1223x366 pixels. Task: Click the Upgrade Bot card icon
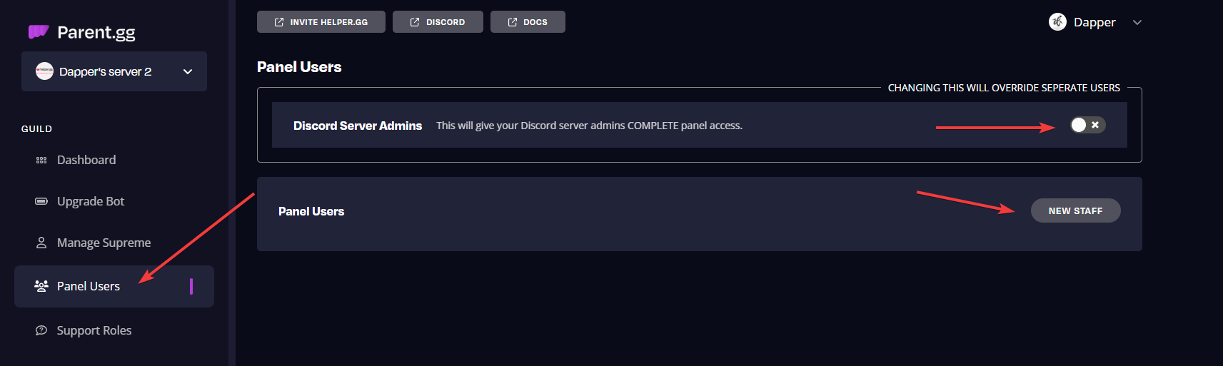pyautogui.click(x=41, y=201)
